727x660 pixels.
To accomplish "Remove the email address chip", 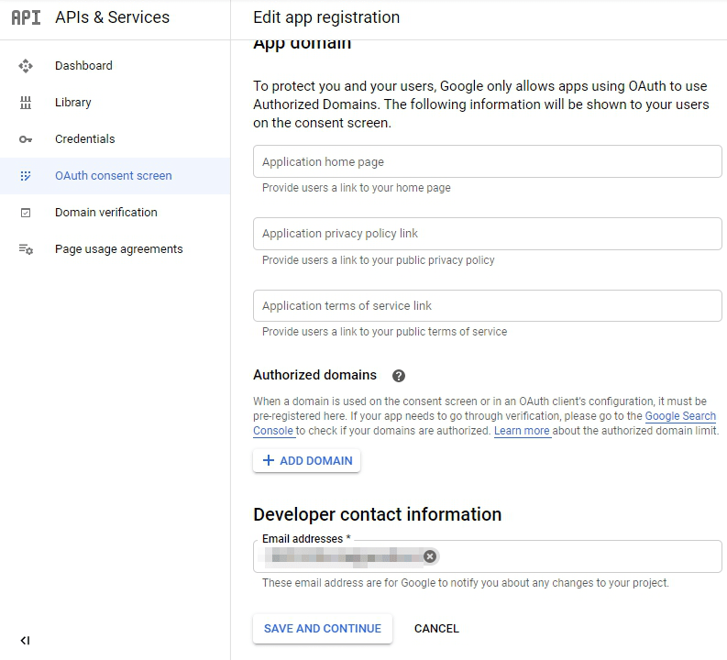I will [430, 556].
